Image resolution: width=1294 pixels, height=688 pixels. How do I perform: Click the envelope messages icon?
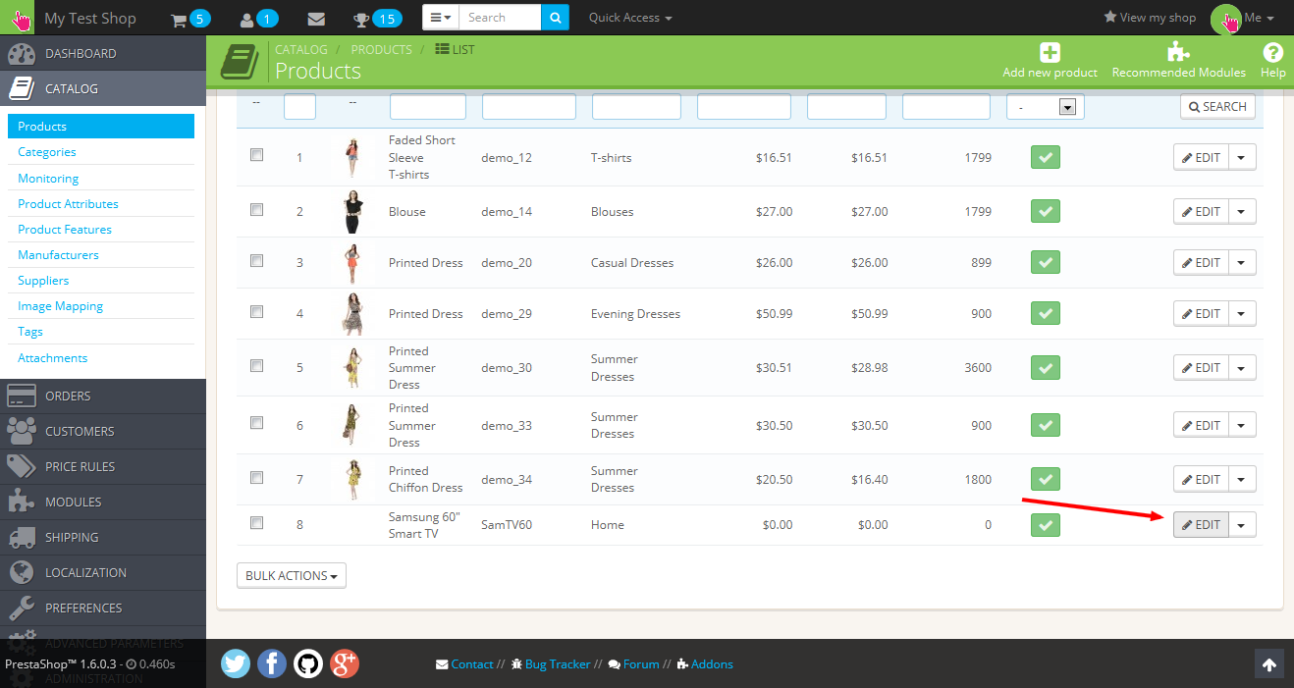(316, 19)
